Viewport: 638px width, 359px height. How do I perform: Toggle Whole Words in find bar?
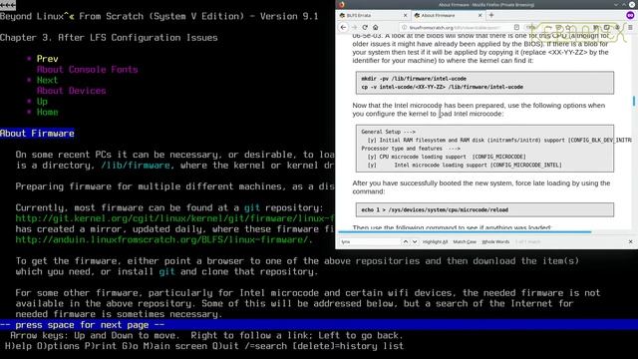[x=495, y=241]
